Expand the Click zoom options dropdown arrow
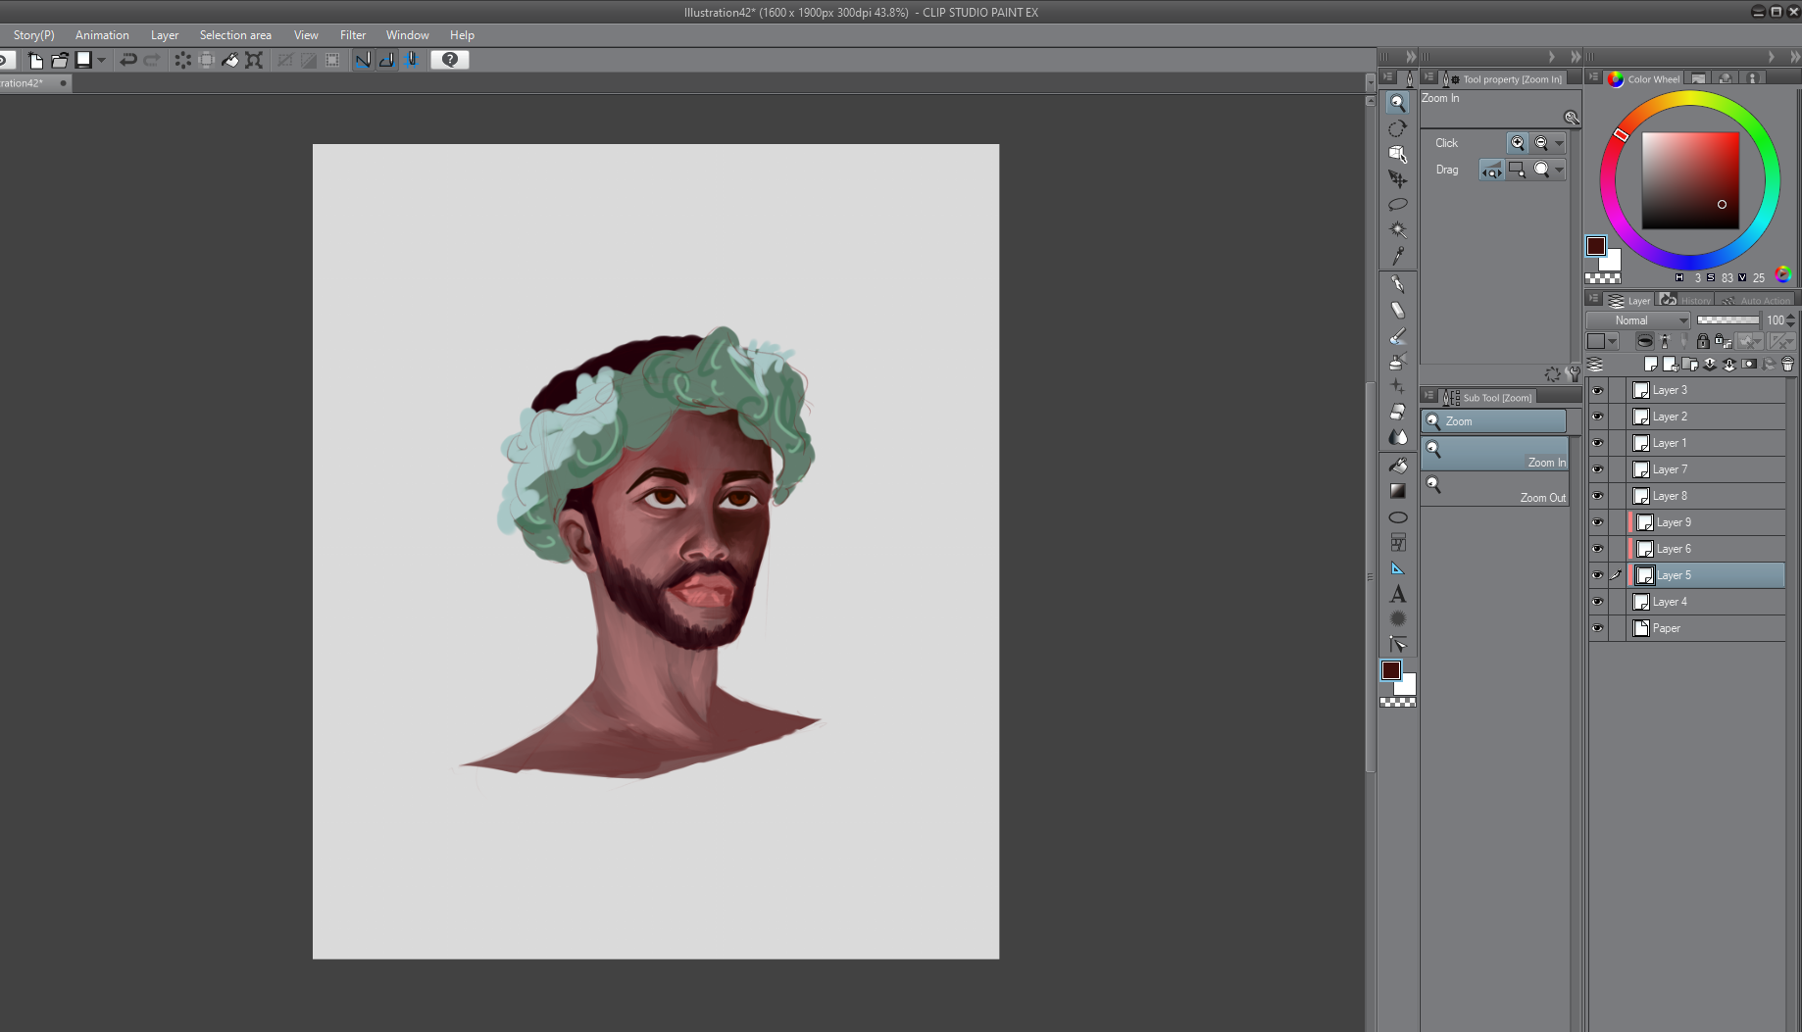1802x1032 pixels. [x=1559, y=143]
